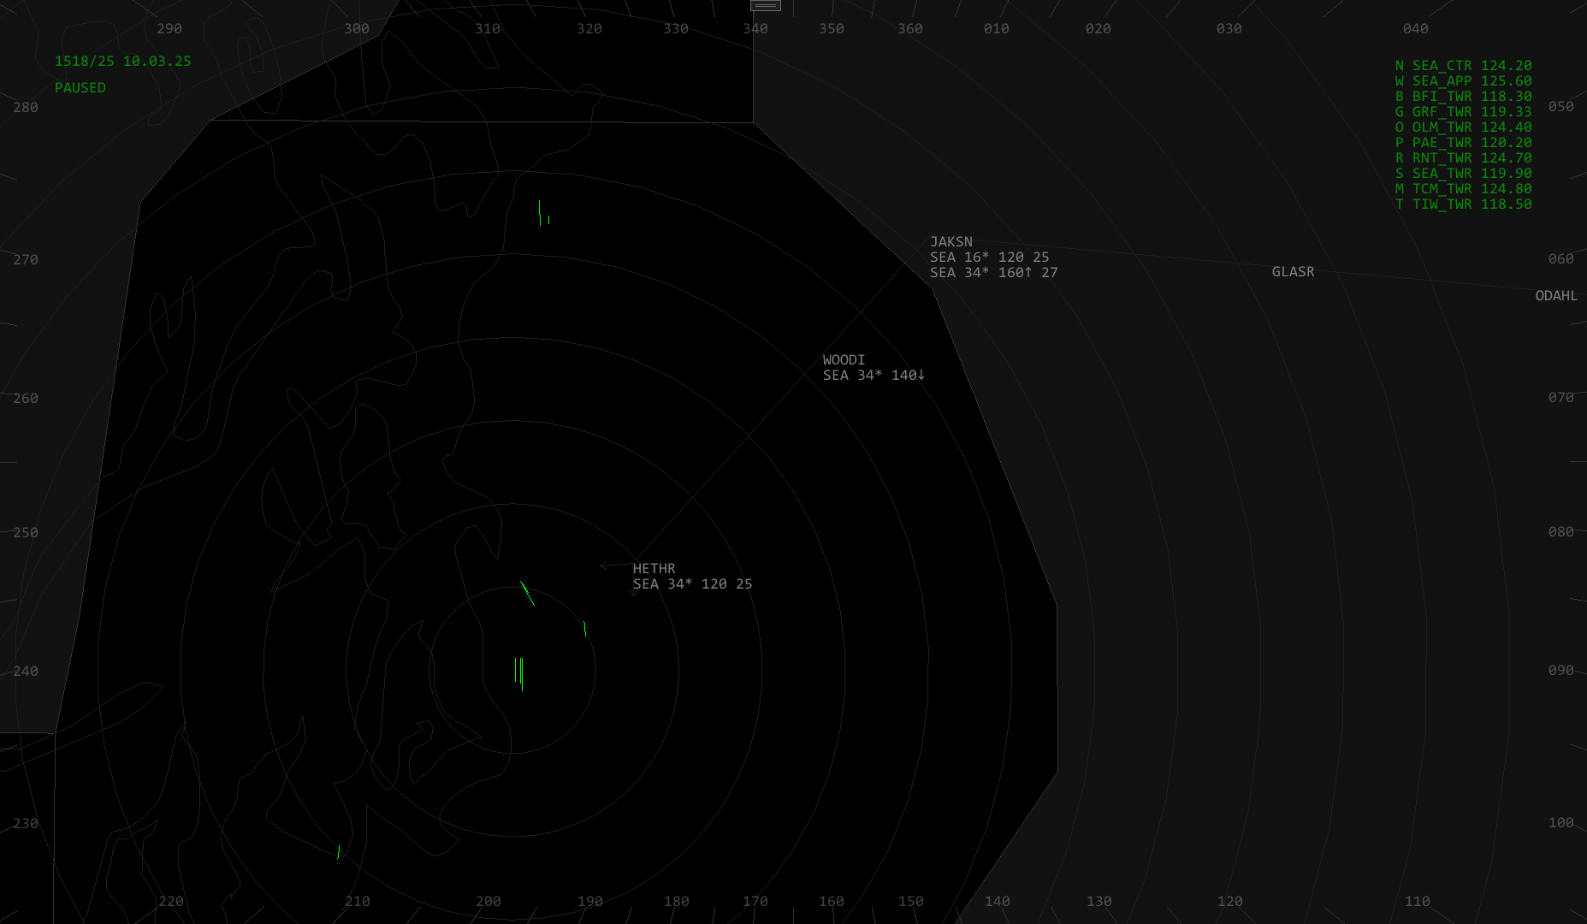1587x924 pixels.
Task: Select the M TCM_TWR 124.80 frequency entry
Action: pos(1463,189)
